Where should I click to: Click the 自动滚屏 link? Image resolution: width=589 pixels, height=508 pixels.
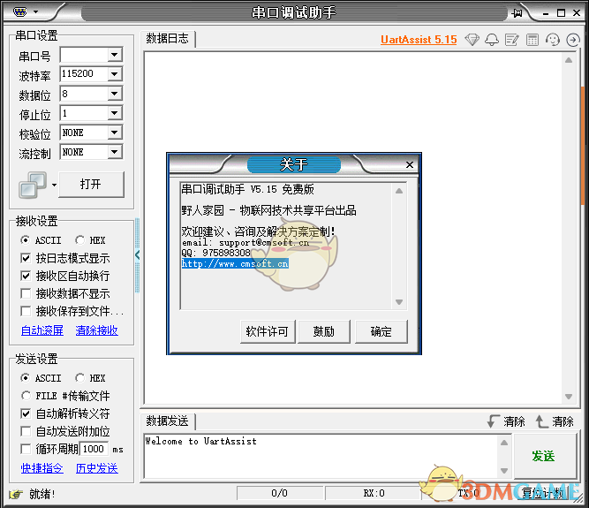(42, 330)
